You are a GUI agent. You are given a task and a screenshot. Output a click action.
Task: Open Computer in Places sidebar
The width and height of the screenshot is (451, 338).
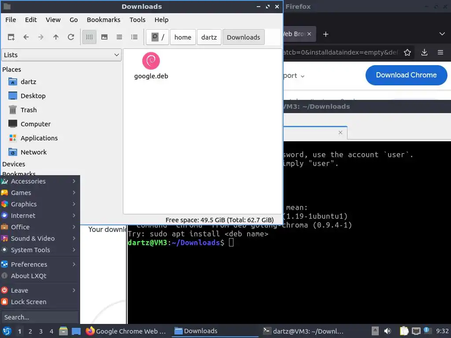35,124
